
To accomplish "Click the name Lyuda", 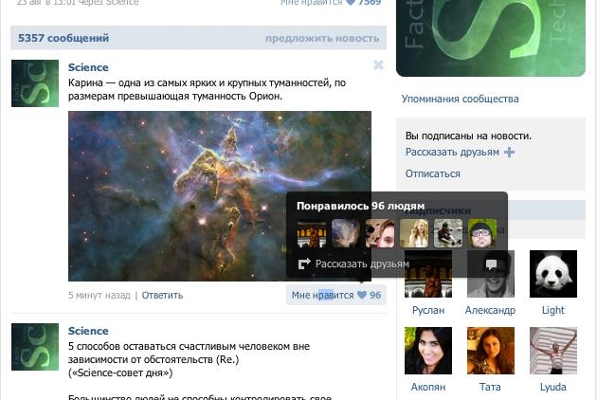I will click(553, 387).
